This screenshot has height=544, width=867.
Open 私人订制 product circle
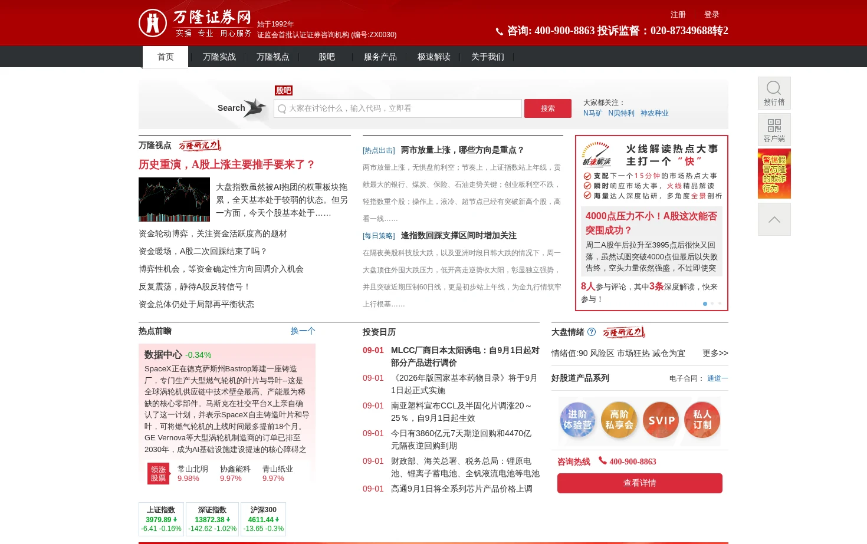point(702,420)
